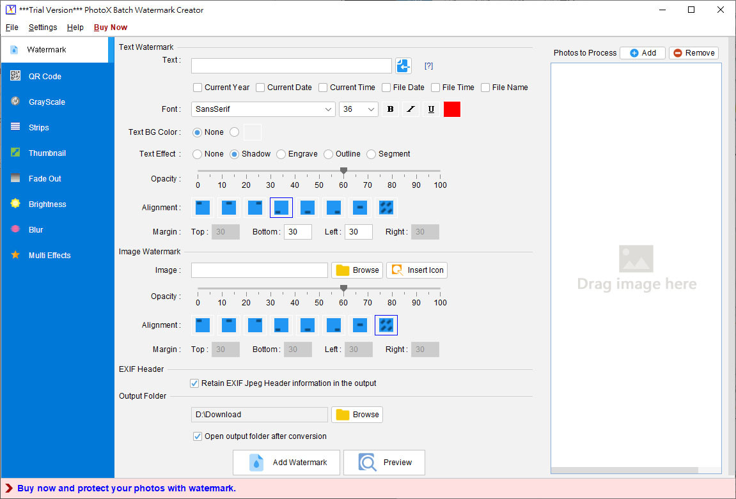Open the Brightness panel
Viewport: 736px width, 499px height.
click(x=58, y=204)
